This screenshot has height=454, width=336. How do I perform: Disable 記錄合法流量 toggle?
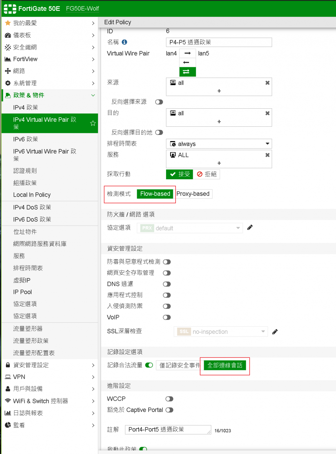(149, 365)
